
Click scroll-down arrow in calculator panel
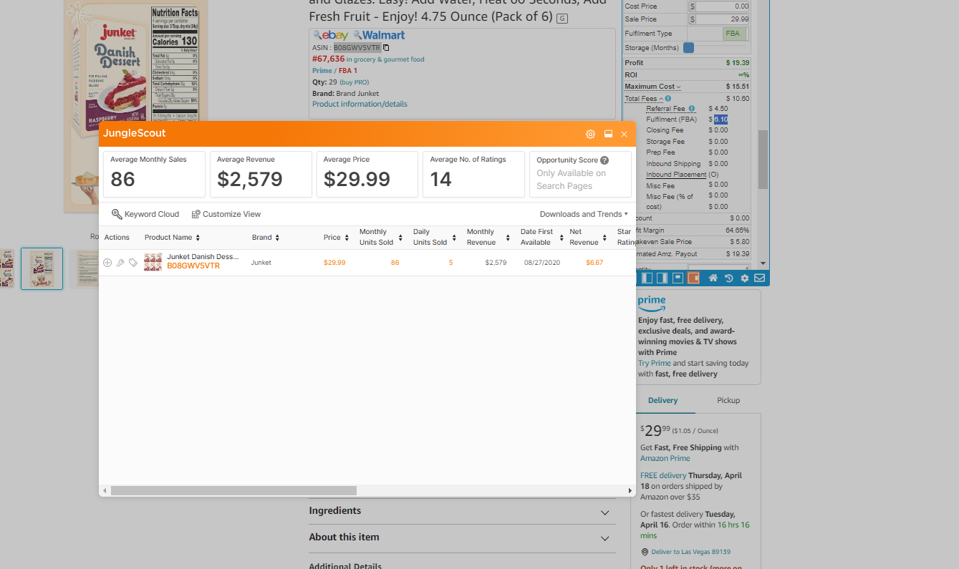pyautogui.click(x=763, y=264)
